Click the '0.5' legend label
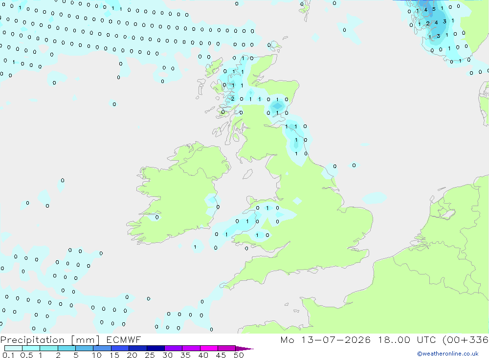This screenshot has height=358, width=489. (x=27, y=355)
